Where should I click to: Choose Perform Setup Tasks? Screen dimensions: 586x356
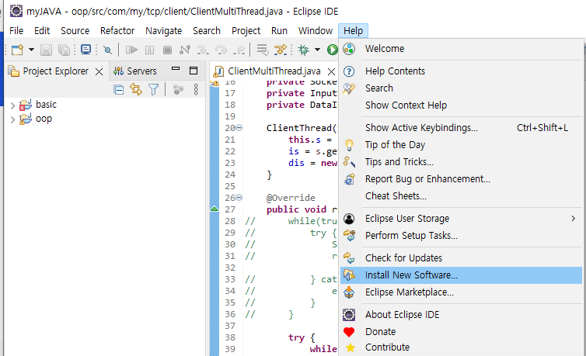pos(461,236)
